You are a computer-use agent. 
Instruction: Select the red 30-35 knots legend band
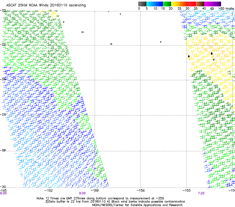coord(192,4)
